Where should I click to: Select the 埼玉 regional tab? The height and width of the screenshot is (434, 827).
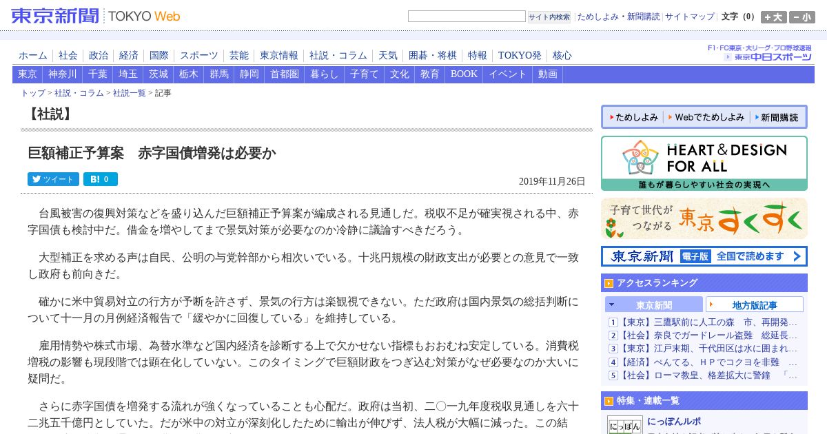click(128, 74)
